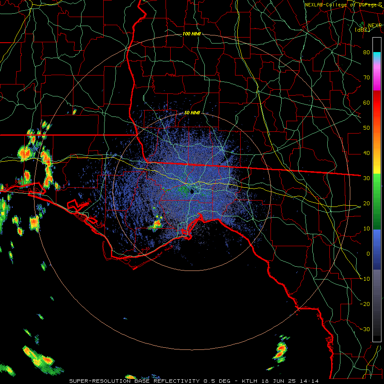The image size is (384, 384).
Task: Click the dBZ units label above the legend
Action: (x=362, y=29)
